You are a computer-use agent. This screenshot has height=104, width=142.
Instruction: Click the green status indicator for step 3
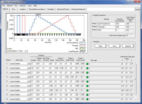87,73
